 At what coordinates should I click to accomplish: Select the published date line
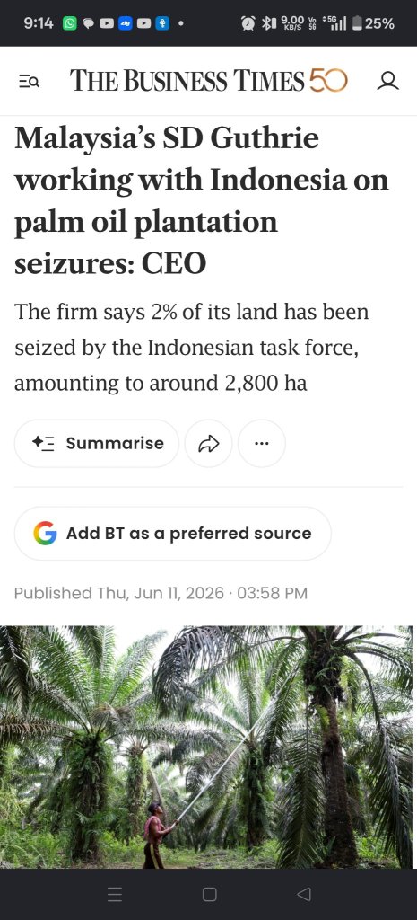tap(161, 593)
